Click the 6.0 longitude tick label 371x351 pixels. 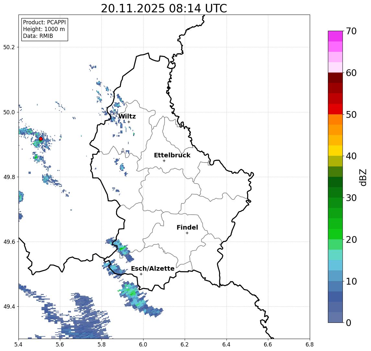tap(144, 345)
